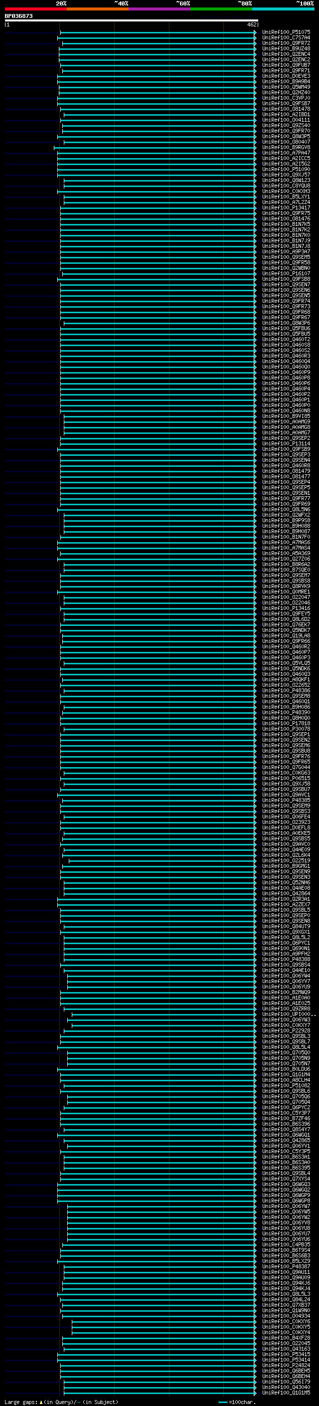Select hit UniRef100_Q27Z06
Viewport: 319px width, 1406px height.
pos(286,559)
